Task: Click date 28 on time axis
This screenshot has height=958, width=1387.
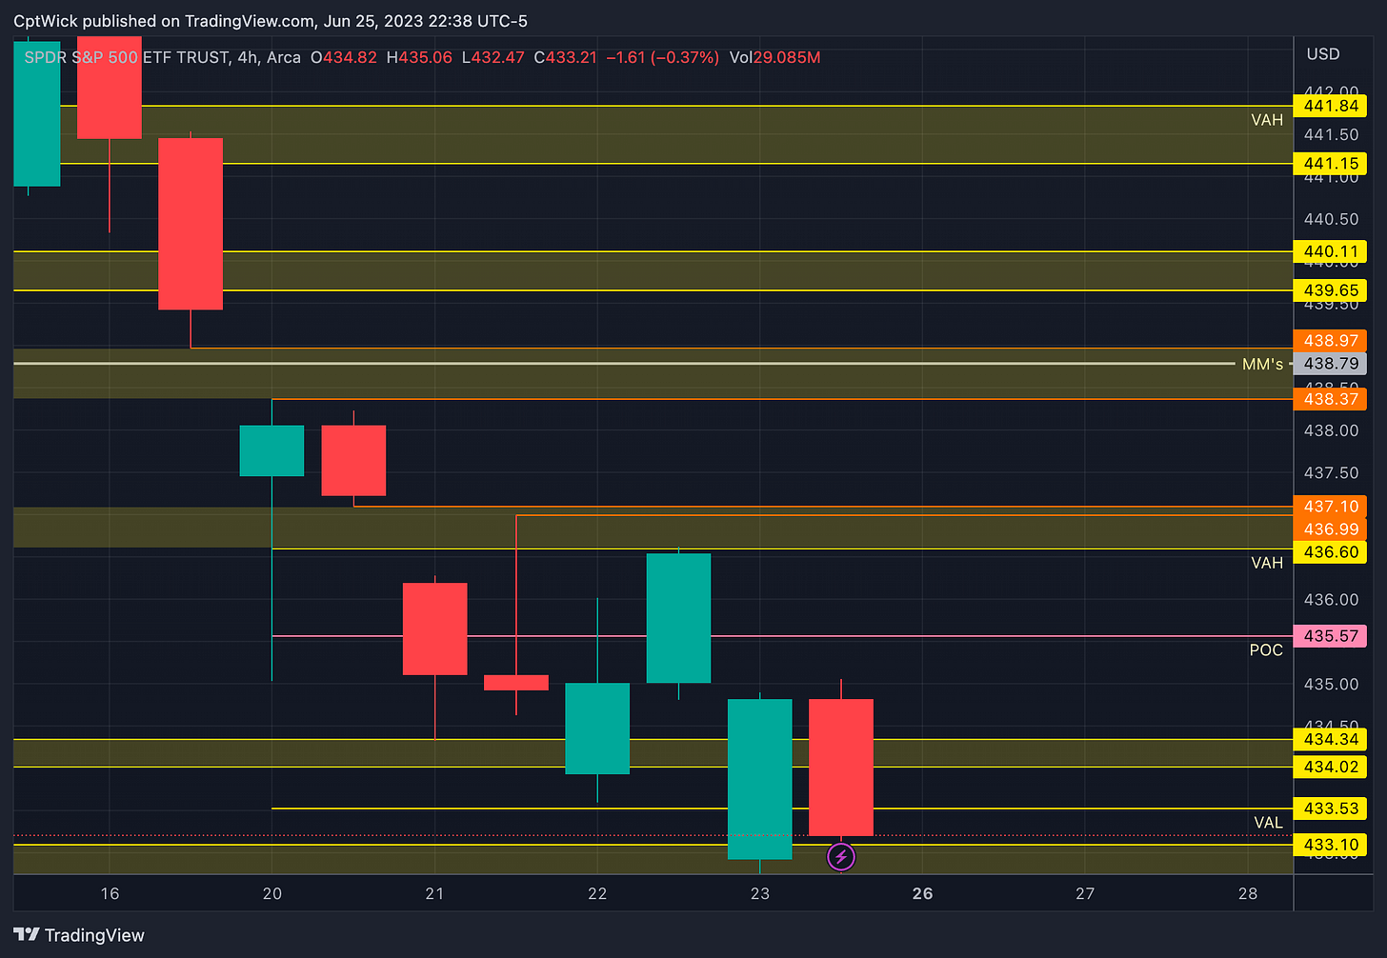Action: tap(1247, 893)
